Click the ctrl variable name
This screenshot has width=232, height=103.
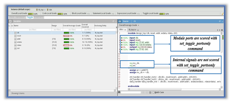18,48
